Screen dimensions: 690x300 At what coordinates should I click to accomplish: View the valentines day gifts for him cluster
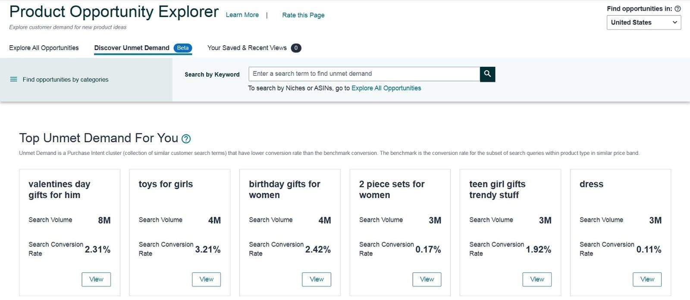coord(96,279)
